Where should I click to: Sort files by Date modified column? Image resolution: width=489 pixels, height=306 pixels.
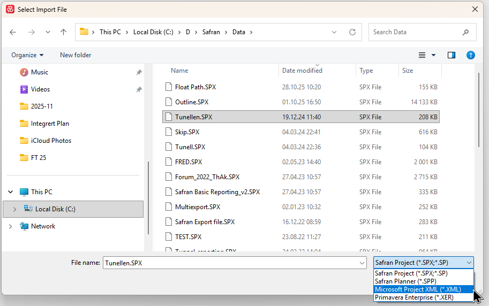303,71
